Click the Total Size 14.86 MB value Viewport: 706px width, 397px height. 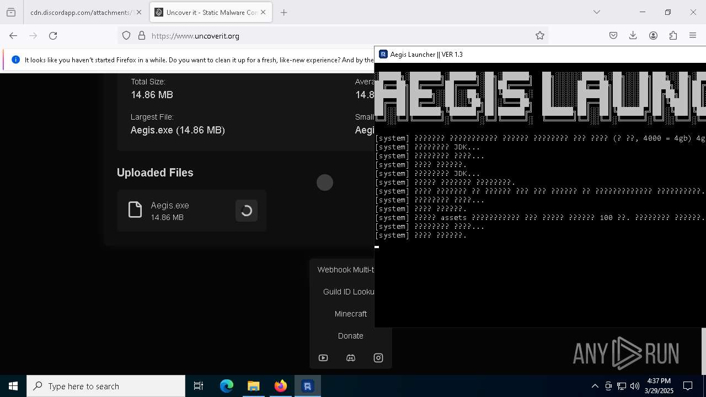pyautogui.click(x=152, y=95)
